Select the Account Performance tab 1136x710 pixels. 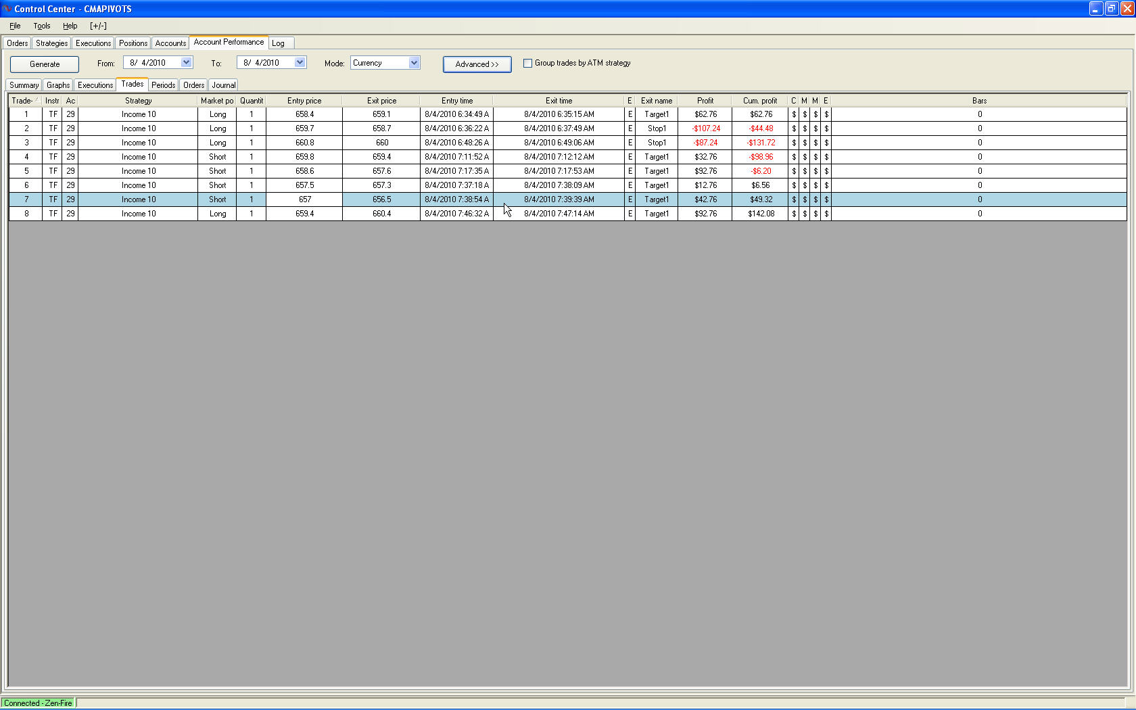click(x=229, y=42)
